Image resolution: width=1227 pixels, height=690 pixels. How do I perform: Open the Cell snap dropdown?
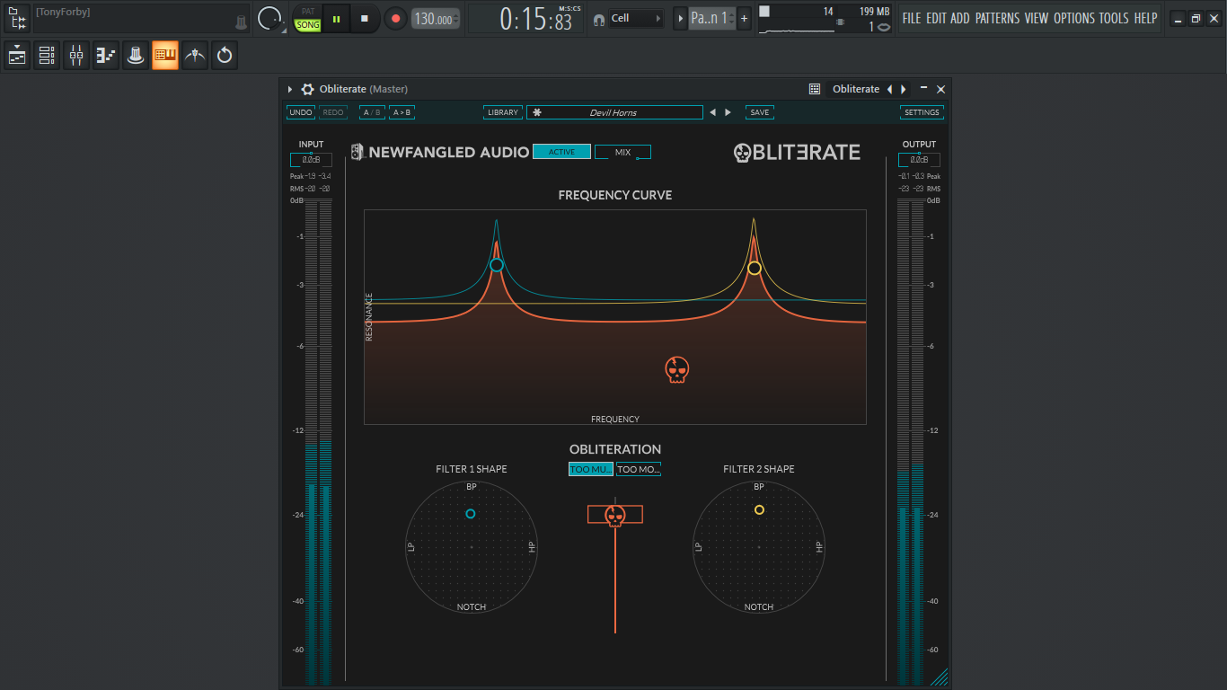pyautogui.click(x=636, y=18)
